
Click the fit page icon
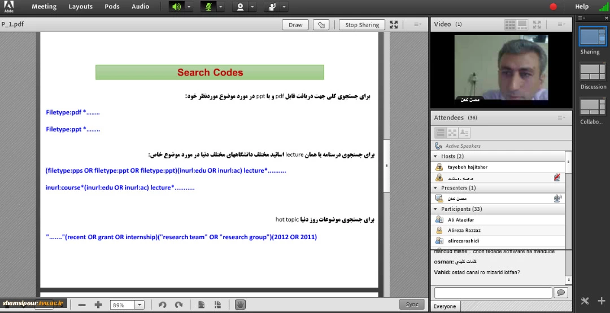201,305
